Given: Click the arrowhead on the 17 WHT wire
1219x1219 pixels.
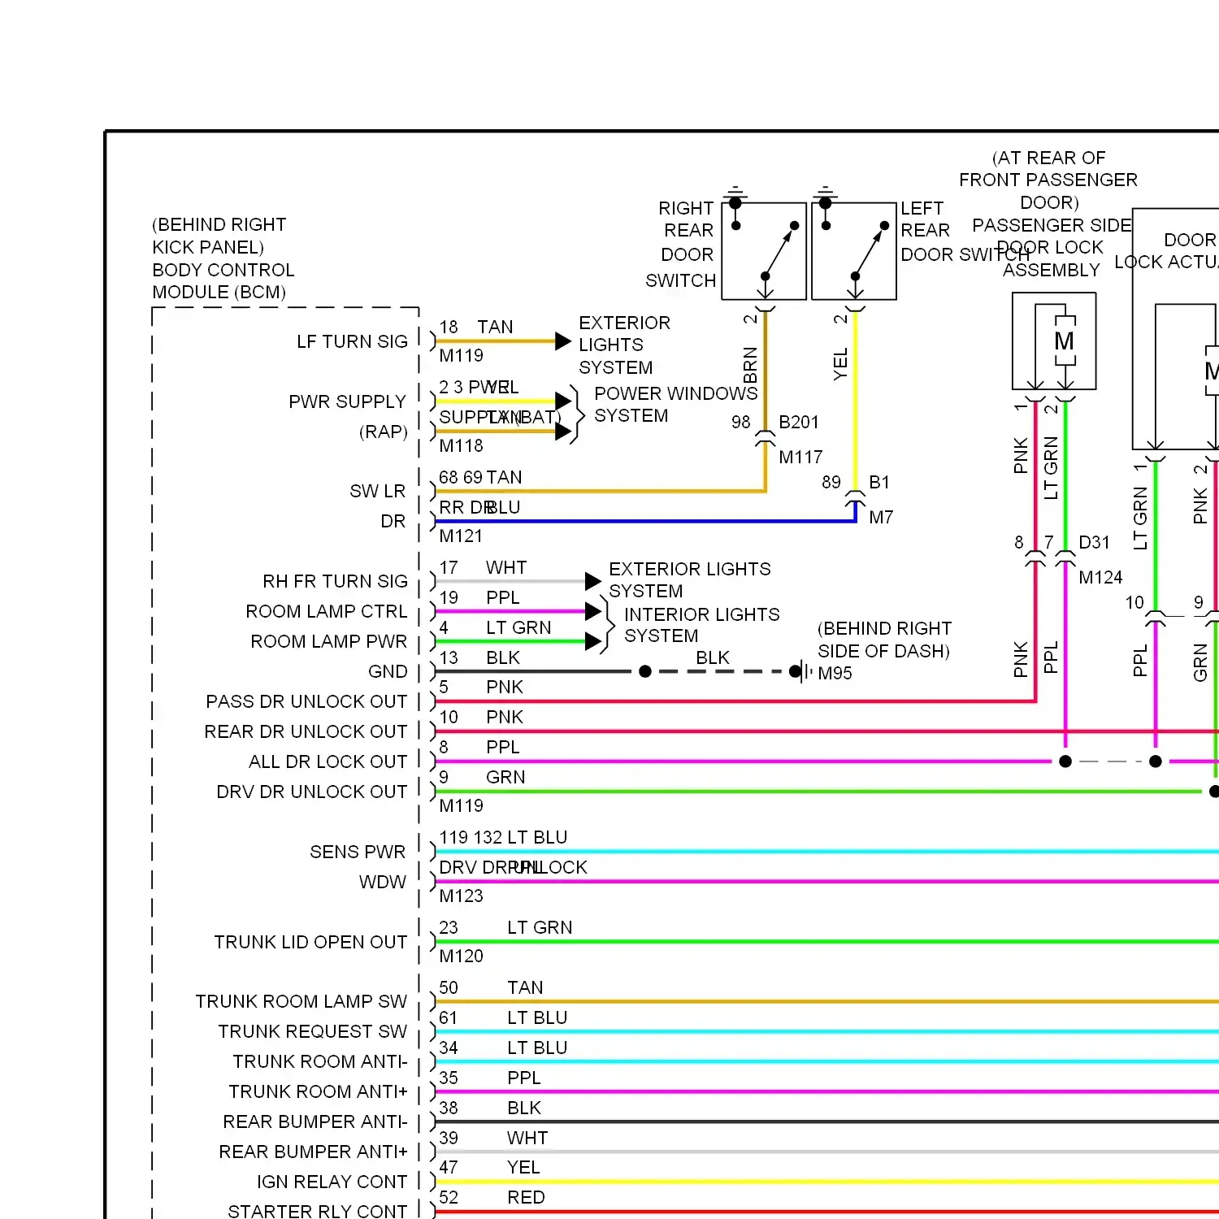Looking at the screenshot, I should (593, 581).
